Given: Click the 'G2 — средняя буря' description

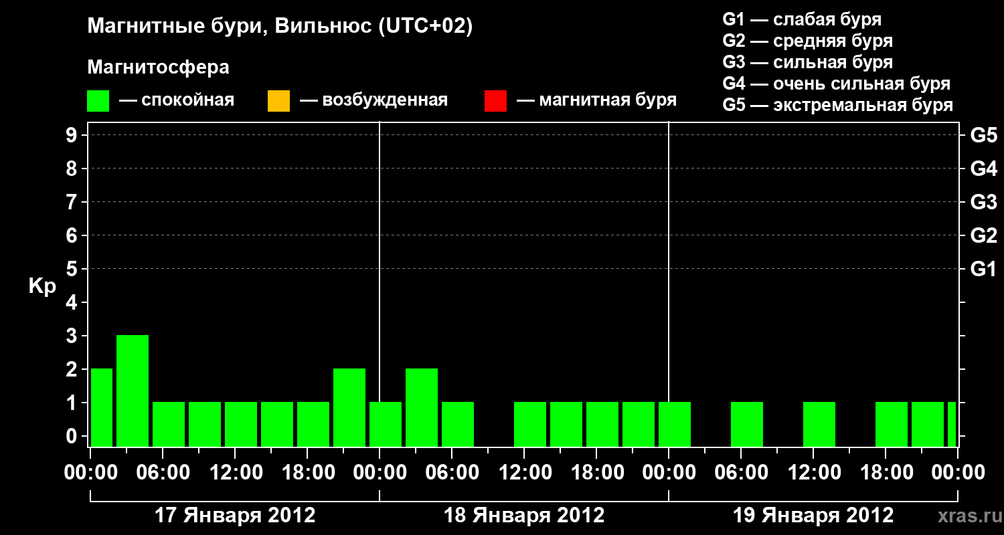Looking at the screenshot, I should pos(808,41).
